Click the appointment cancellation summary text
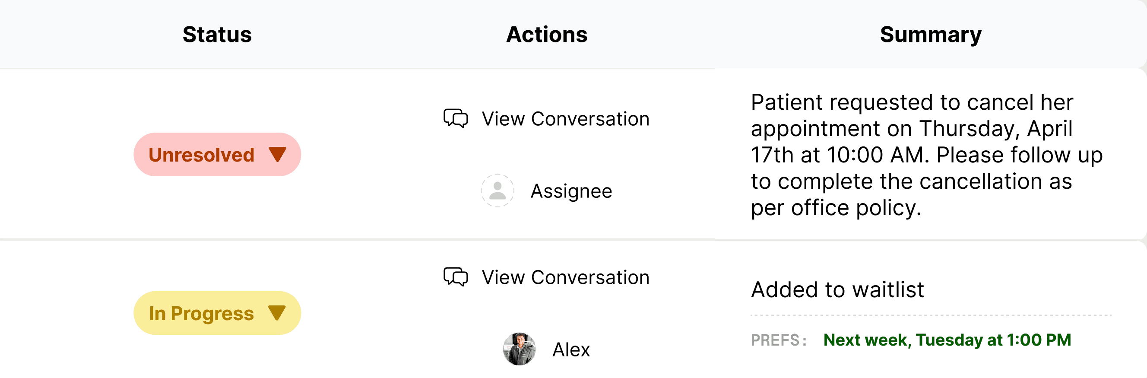The height and width of the screenshot is (378, 1147). point(926,155)
